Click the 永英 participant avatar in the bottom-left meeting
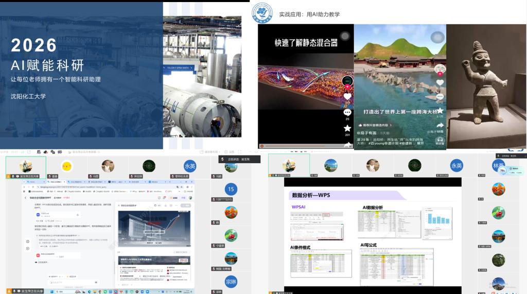Image resolution: width=527 pixels, height=294 pixels. 190,166
